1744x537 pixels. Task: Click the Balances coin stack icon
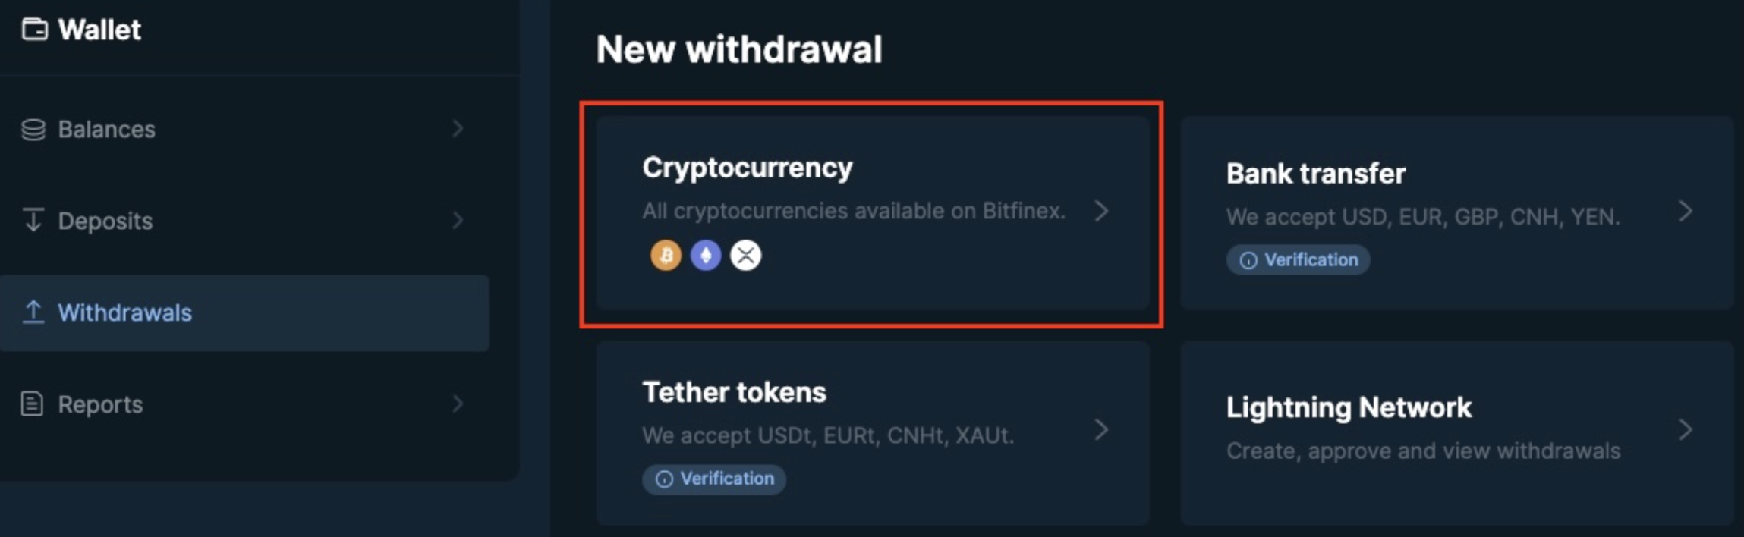(33, 130)
